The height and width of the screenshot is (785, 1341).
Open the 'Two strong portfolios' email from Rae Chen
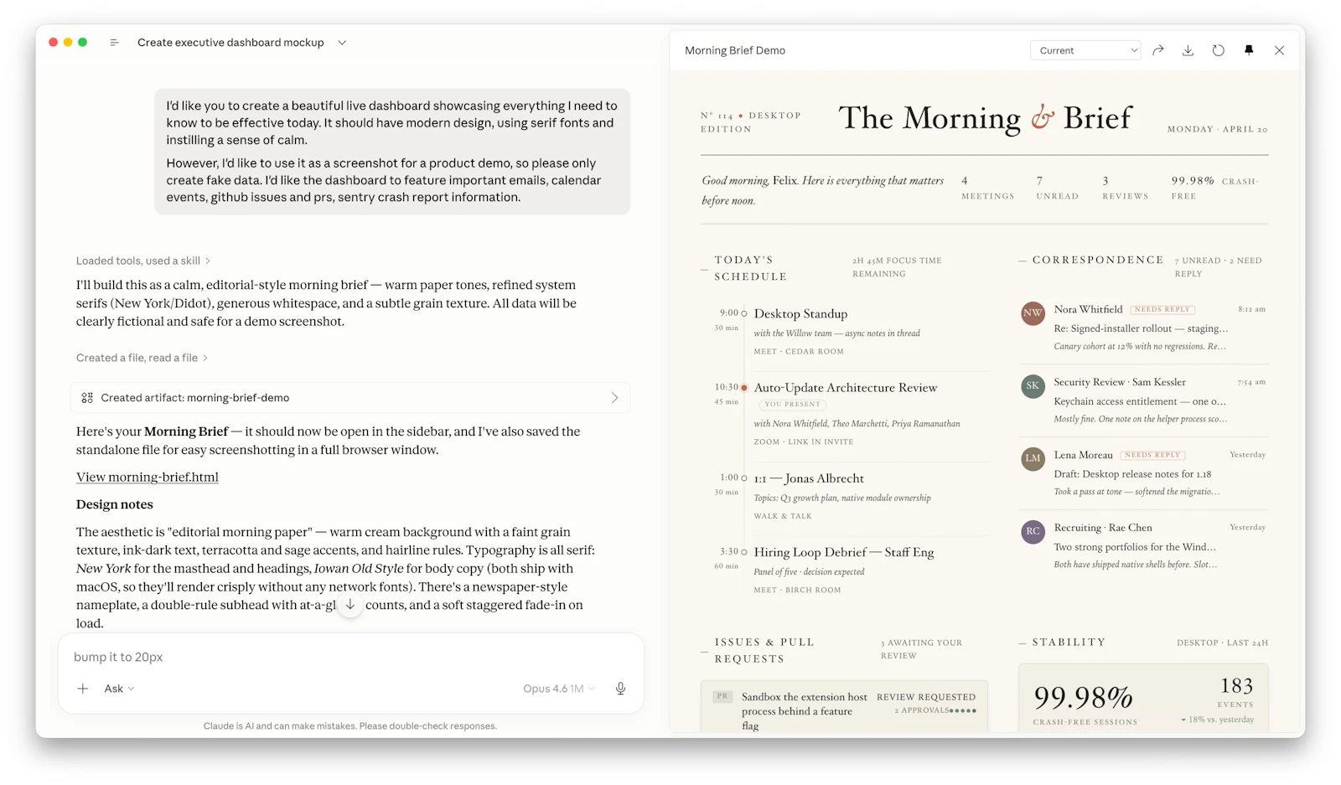point(1135,547)
